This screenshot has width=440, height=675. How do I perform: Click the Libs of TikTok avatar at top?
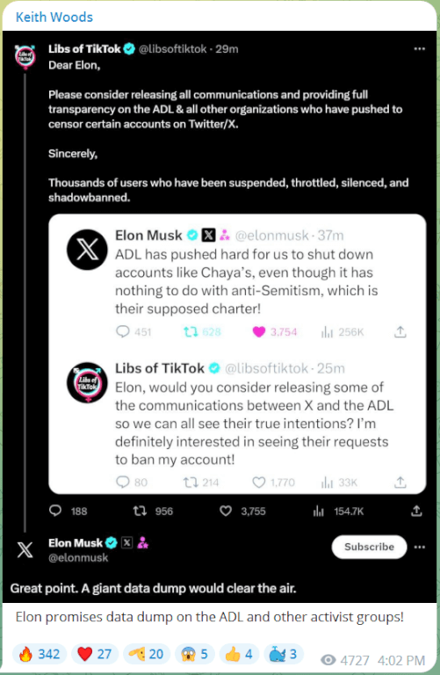25,57
